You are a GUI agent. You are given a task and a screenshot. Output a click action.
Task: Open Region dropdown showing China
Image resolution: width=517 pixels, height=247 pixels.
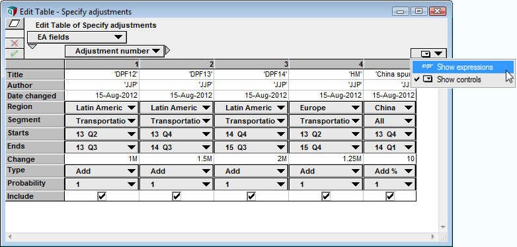click(389, 108)
